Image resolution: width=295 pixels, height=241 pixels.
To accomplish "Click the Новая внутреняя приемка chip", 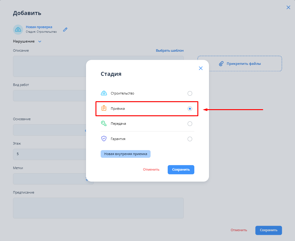I will point(125,154).
